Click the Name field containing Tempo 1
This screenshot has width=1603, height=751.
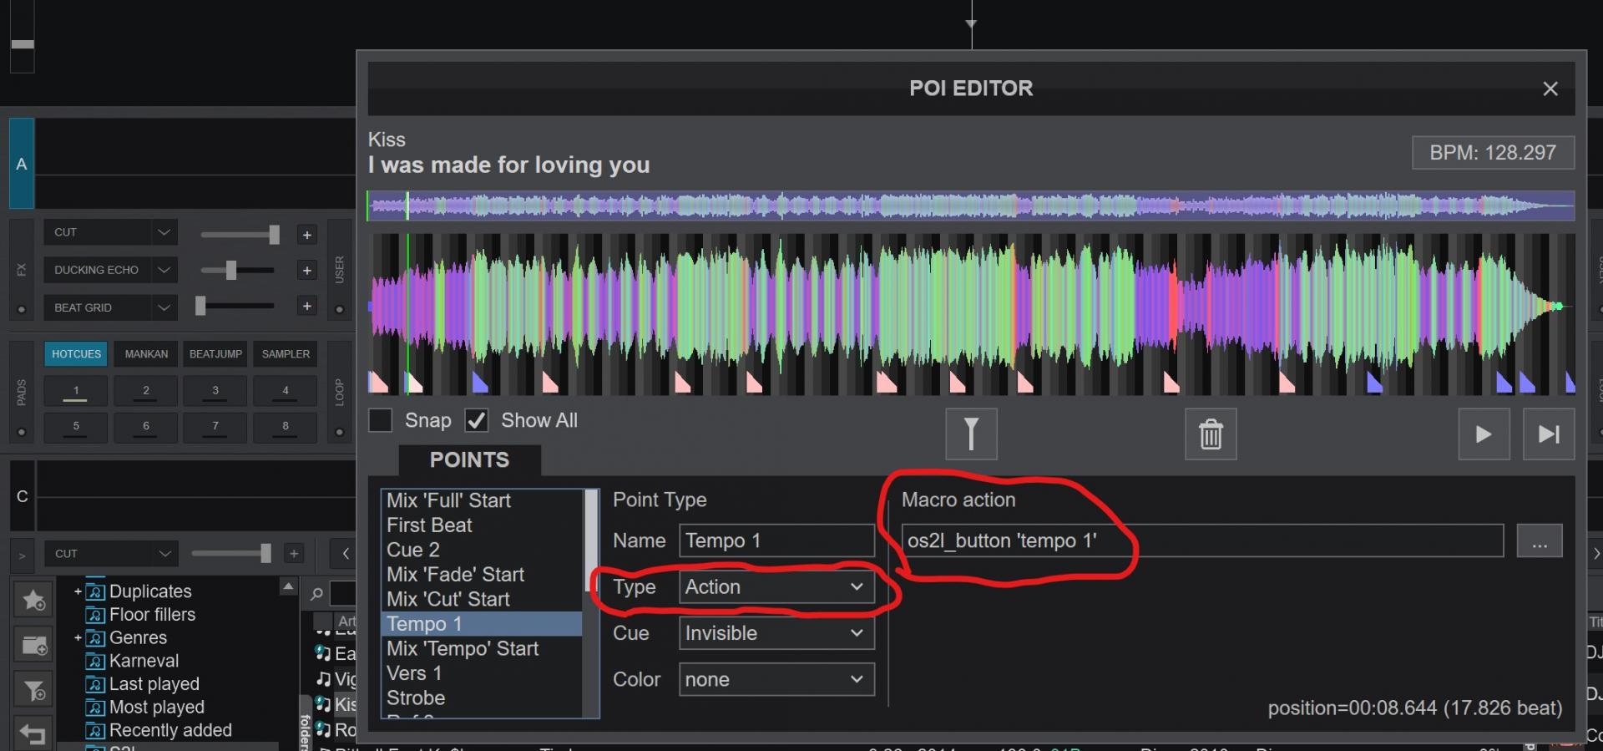[776, 540]
